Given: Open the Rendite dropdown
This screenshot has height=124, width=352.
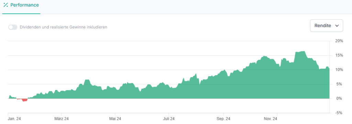Looking at the screenshot, I should [327, 25].
